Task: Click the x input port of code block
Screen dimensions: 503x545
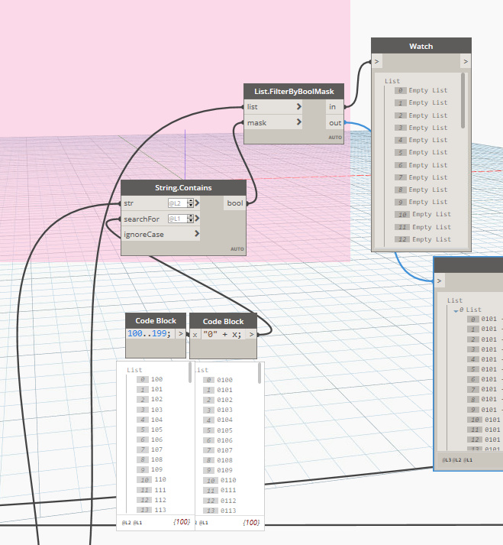Action: [195, 335]
